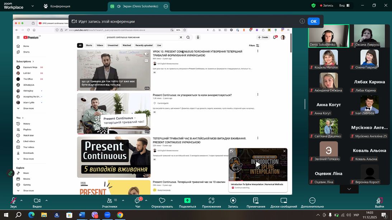The height and width of the screenshot is (220, 392).
Task: Expand video options arrow next to camera
Action: (x=47, y=200)
